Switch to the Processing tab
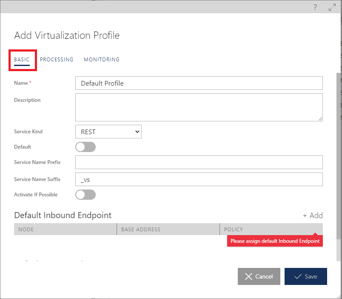The image size is (342, 299). [57, 60]
